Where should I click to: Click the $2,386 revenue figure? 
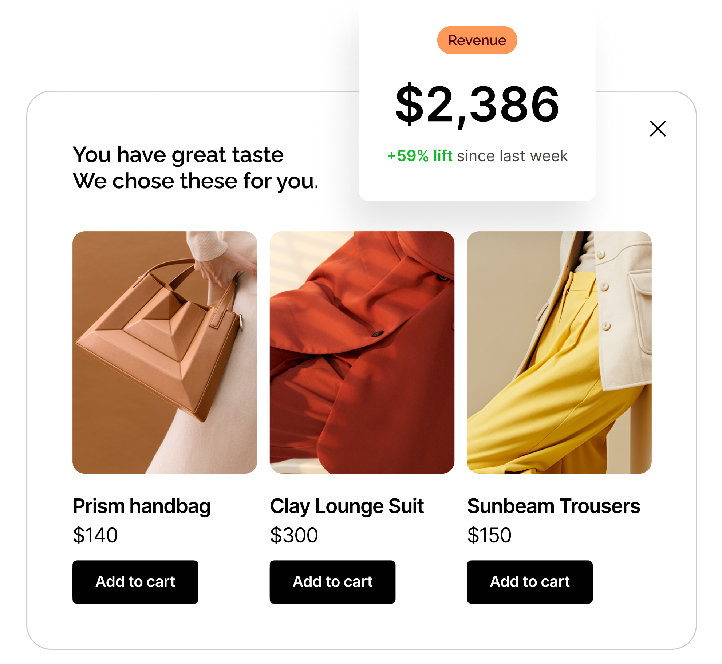click(477, 104)
